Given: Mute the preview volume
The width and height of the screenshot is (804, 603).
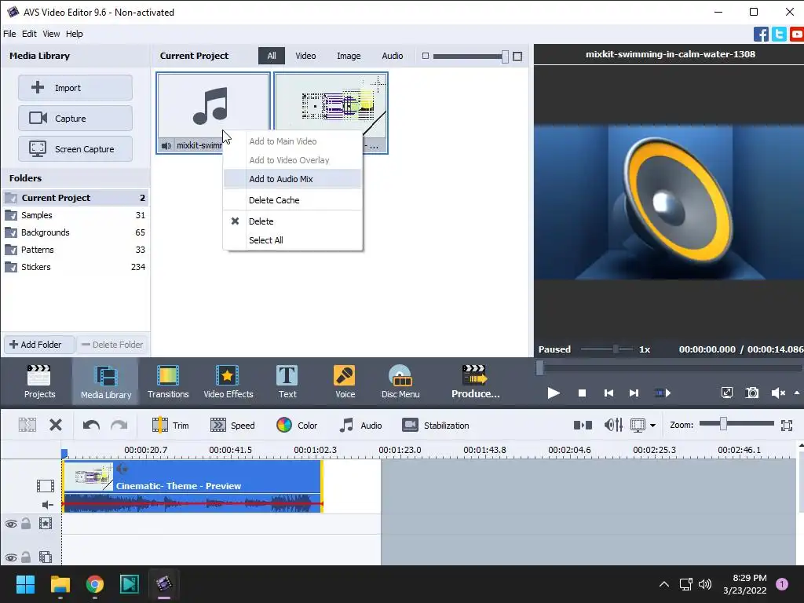Looking at the screenshot, I should pyautogui.click(x=778, y=393).
